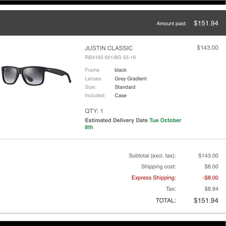
Task: Click the $151.94 total at the bottom
Action: tap(206, 201)
